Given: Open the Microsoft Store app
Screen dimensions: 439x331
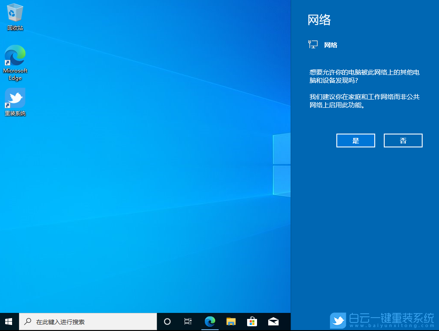Looking at the screenshot, I should pos(252,321).
